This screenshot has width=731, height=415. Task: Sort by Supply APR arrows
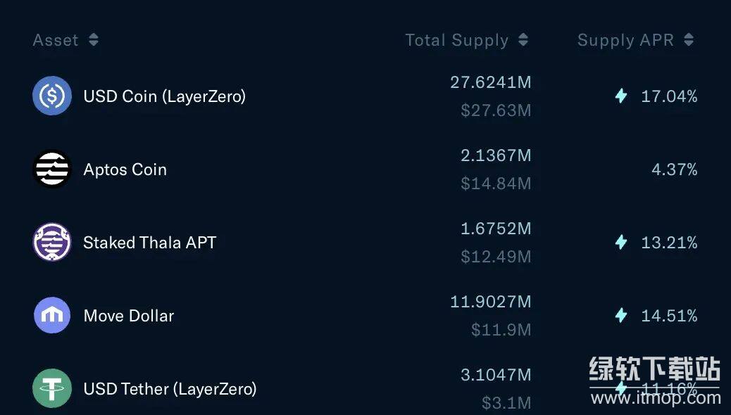click(689, 40)
